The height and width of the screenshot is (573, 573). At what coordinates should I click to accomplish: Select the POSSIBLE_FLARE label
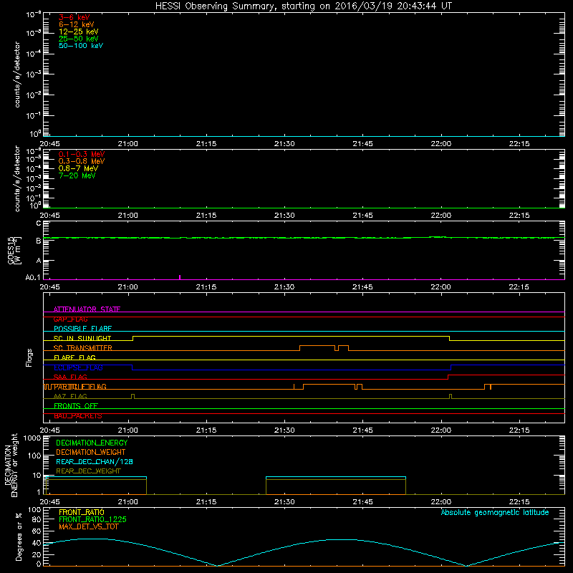82,329
